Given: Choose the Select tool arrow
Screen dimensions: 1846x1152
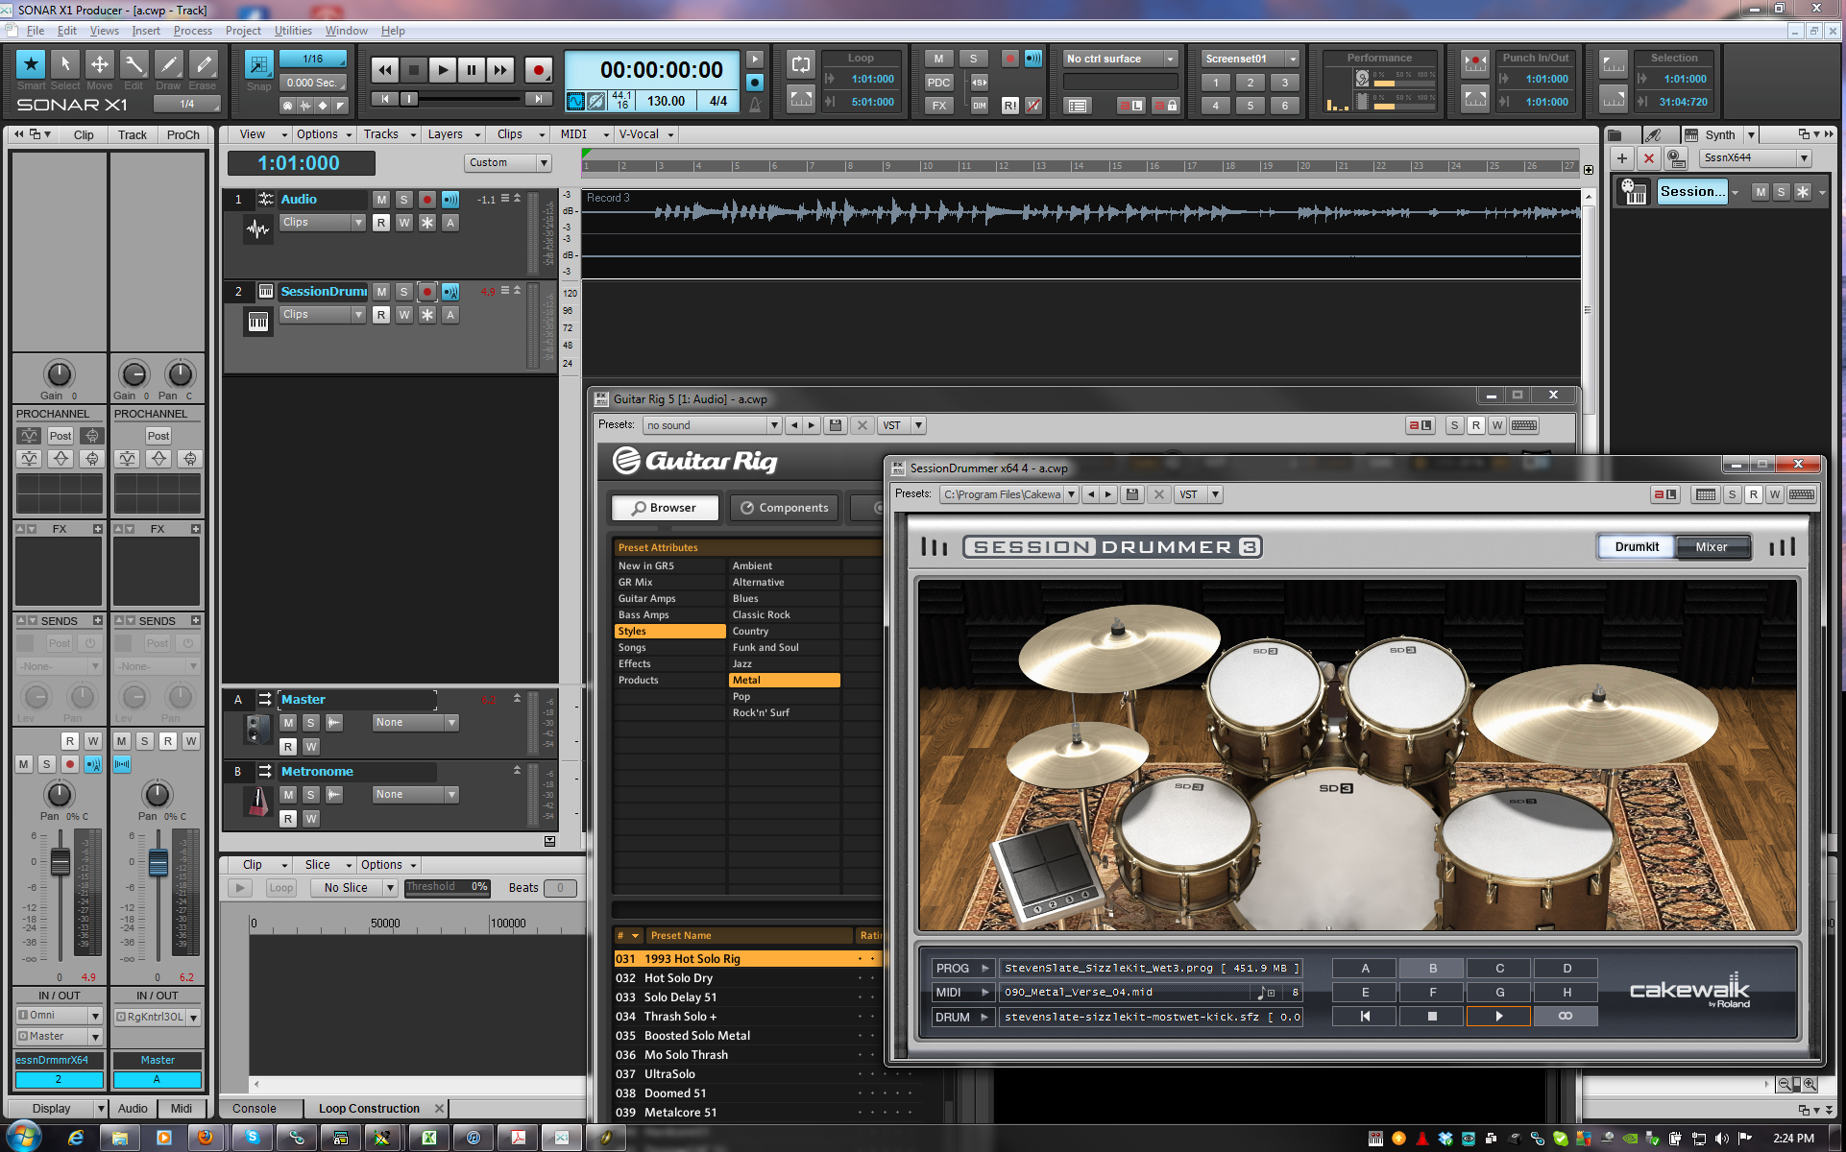Looking at the screenshot, I should [65, 64].
